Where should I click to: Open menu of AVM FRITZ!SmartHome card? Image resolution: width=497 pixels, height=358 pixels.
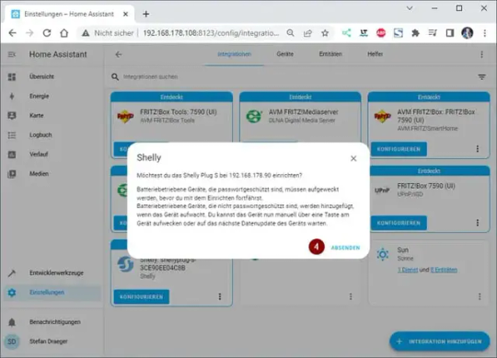tap(478, 149)
